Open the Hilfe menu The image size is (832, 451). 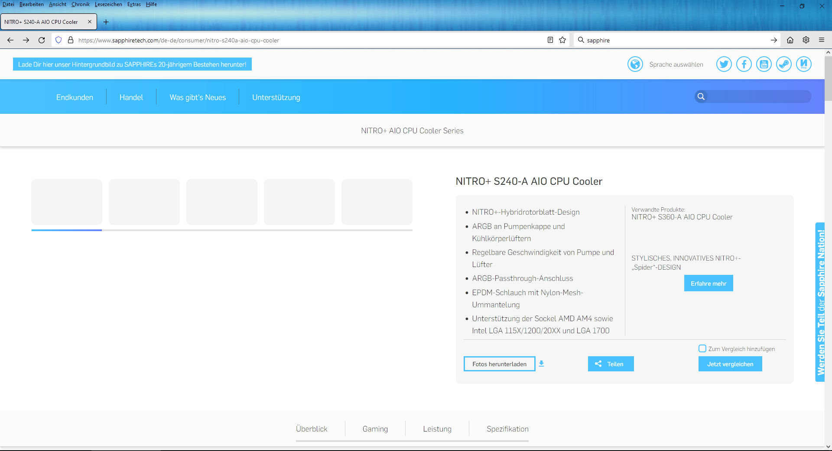[151, 4]
